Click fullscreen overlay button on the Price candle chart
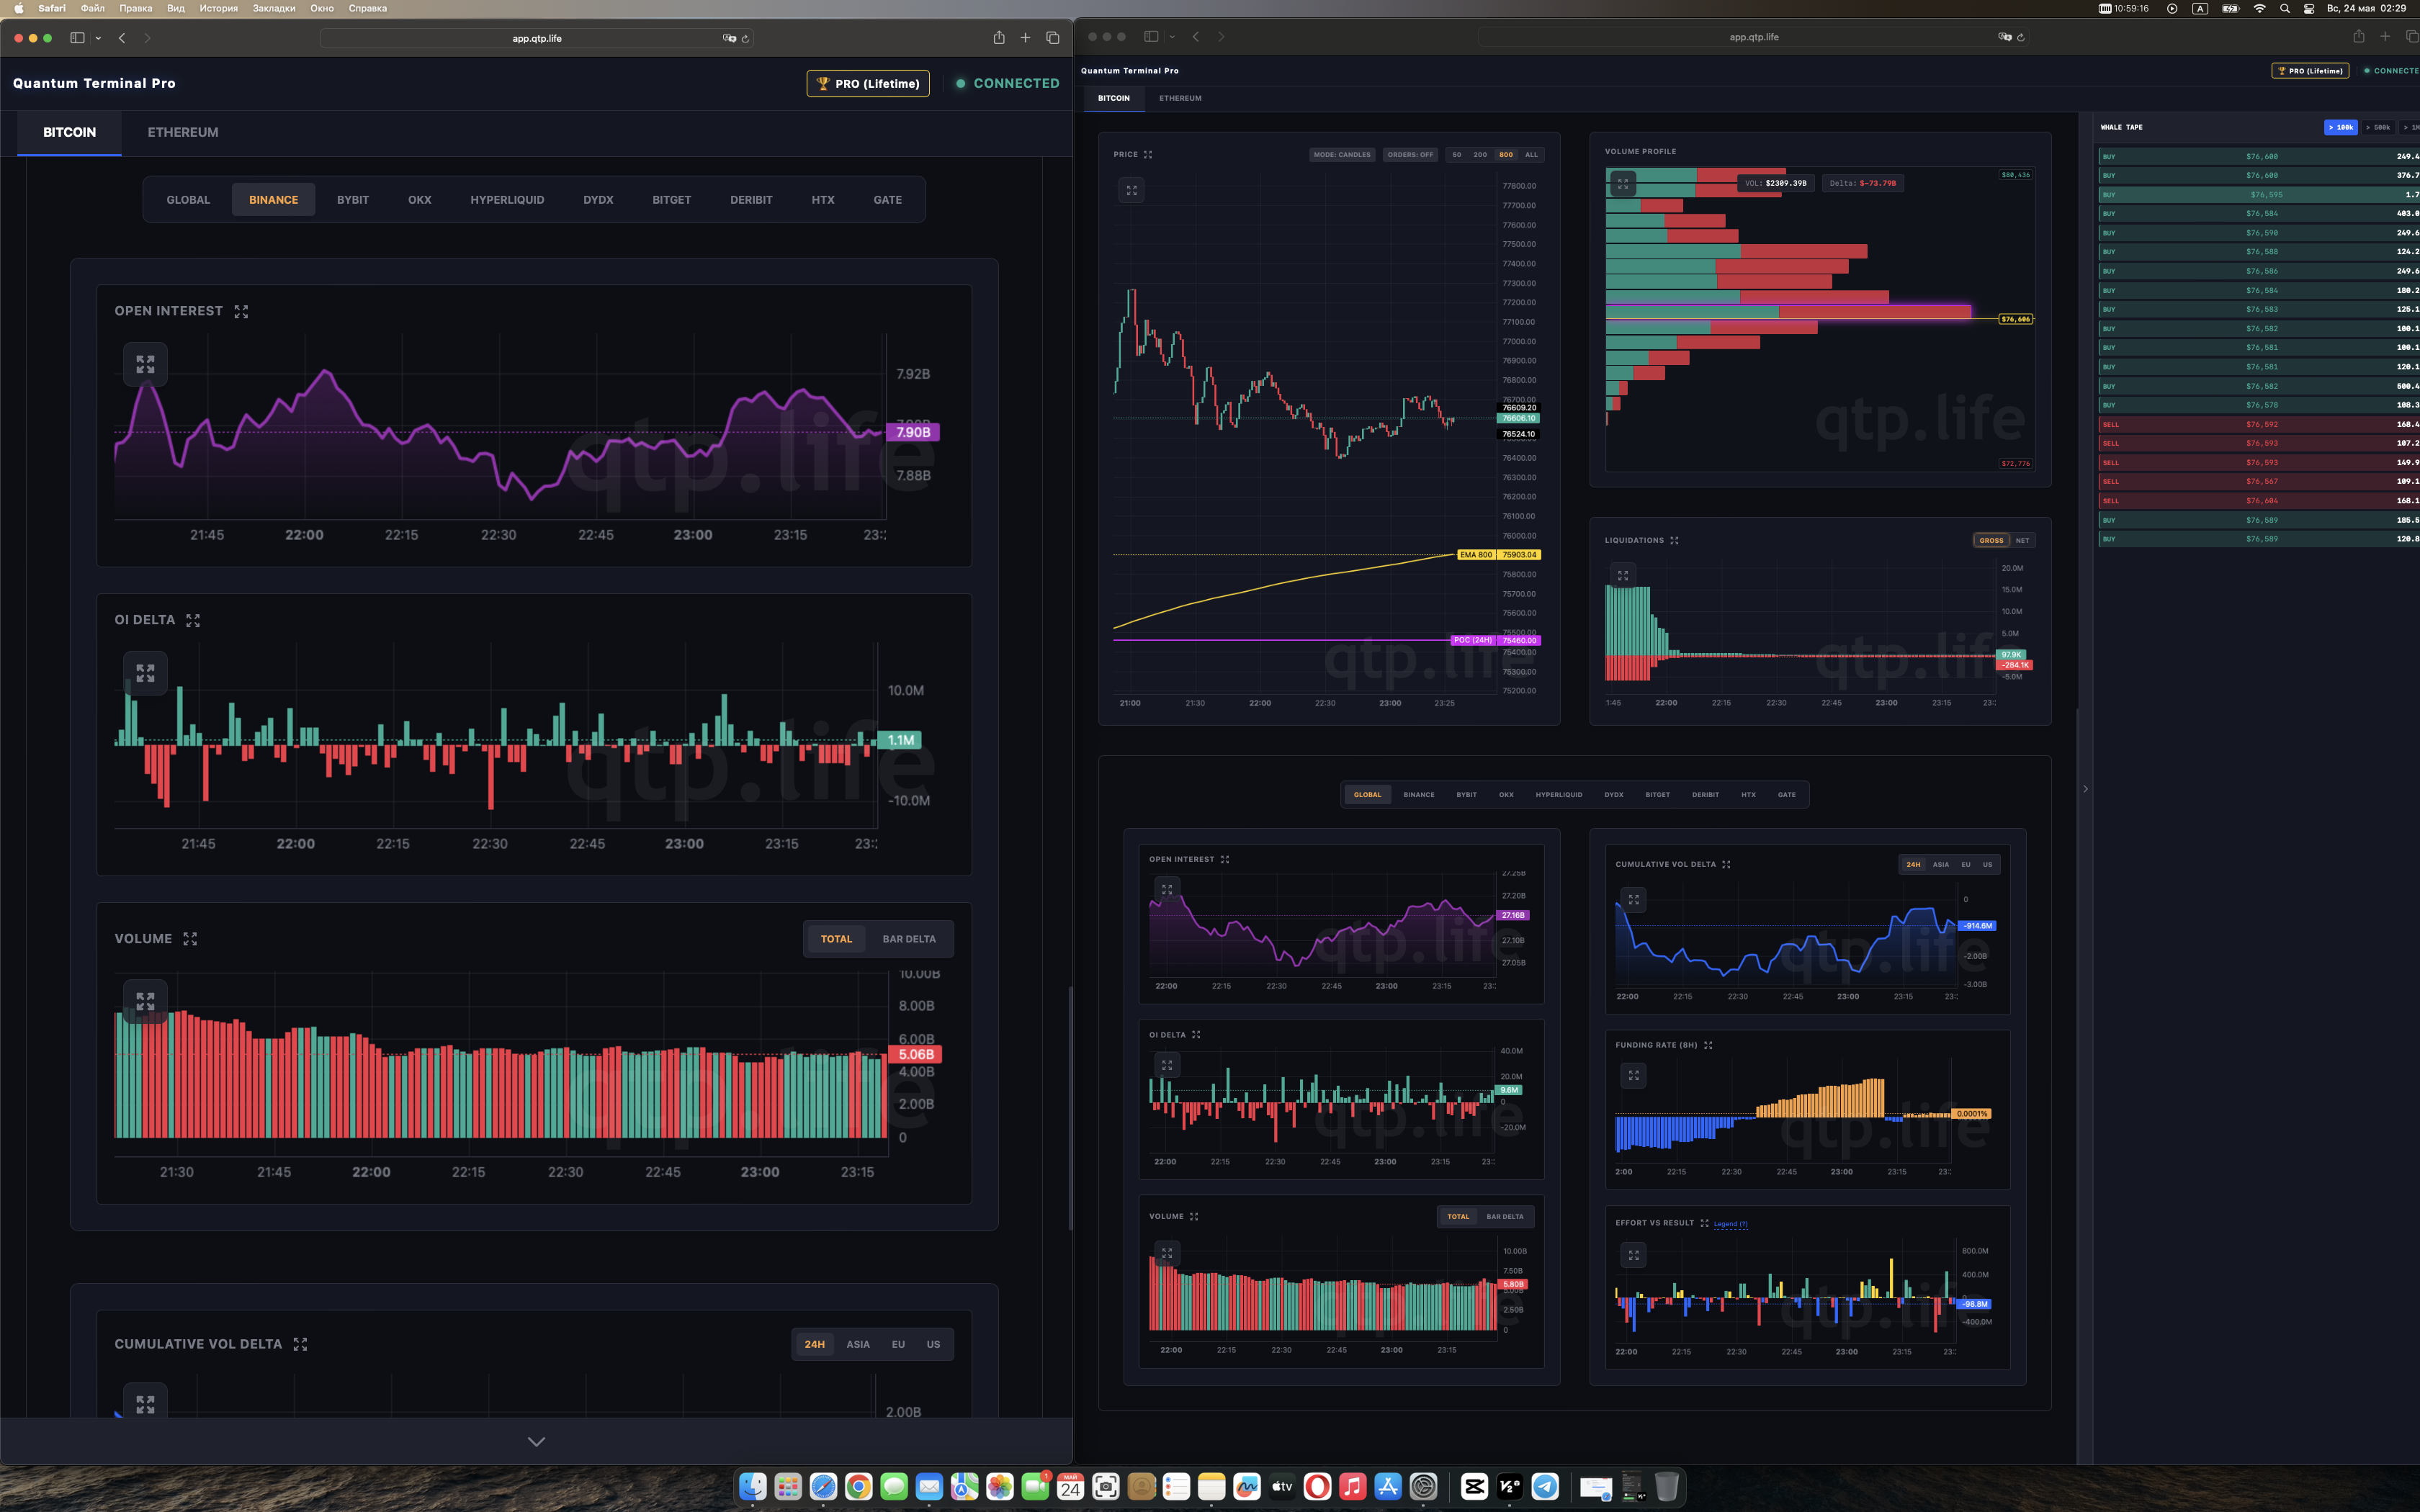This screenshot has height=1512, width=2420. 1131,190
